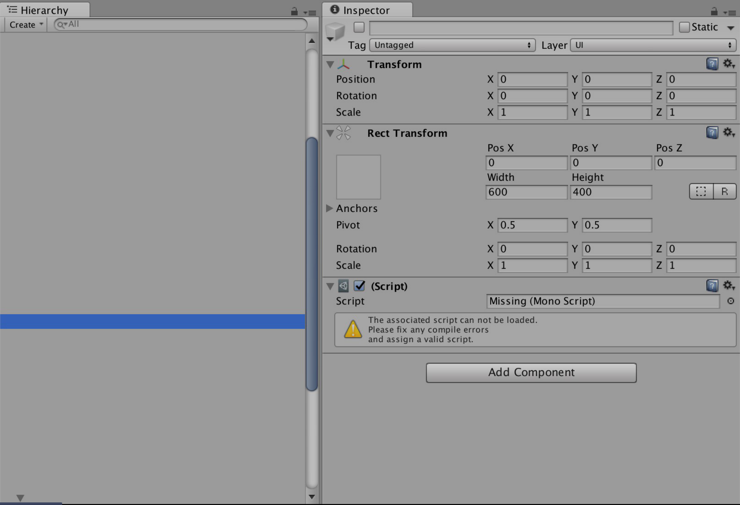The width and height of the screenshot is (740, 505).
Task: Enable the Static checkbox
Action: point(685,27)
